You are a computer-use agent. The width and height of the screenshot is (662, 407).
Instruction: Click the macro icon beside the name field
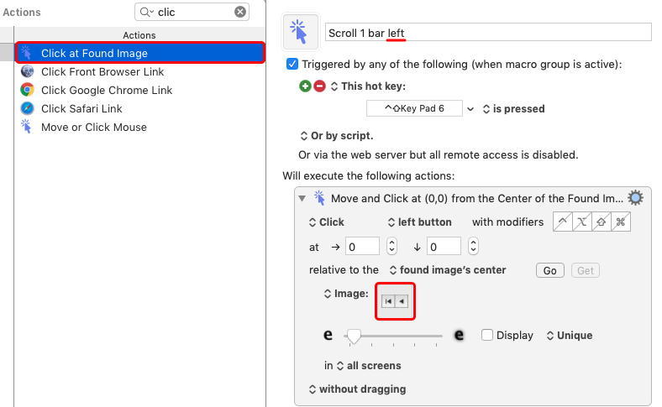pos(301,31)
